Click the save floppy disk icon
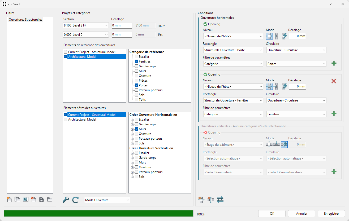Image resolution: width=349 pixels, height=221 pixels. [x=41, y=200]
